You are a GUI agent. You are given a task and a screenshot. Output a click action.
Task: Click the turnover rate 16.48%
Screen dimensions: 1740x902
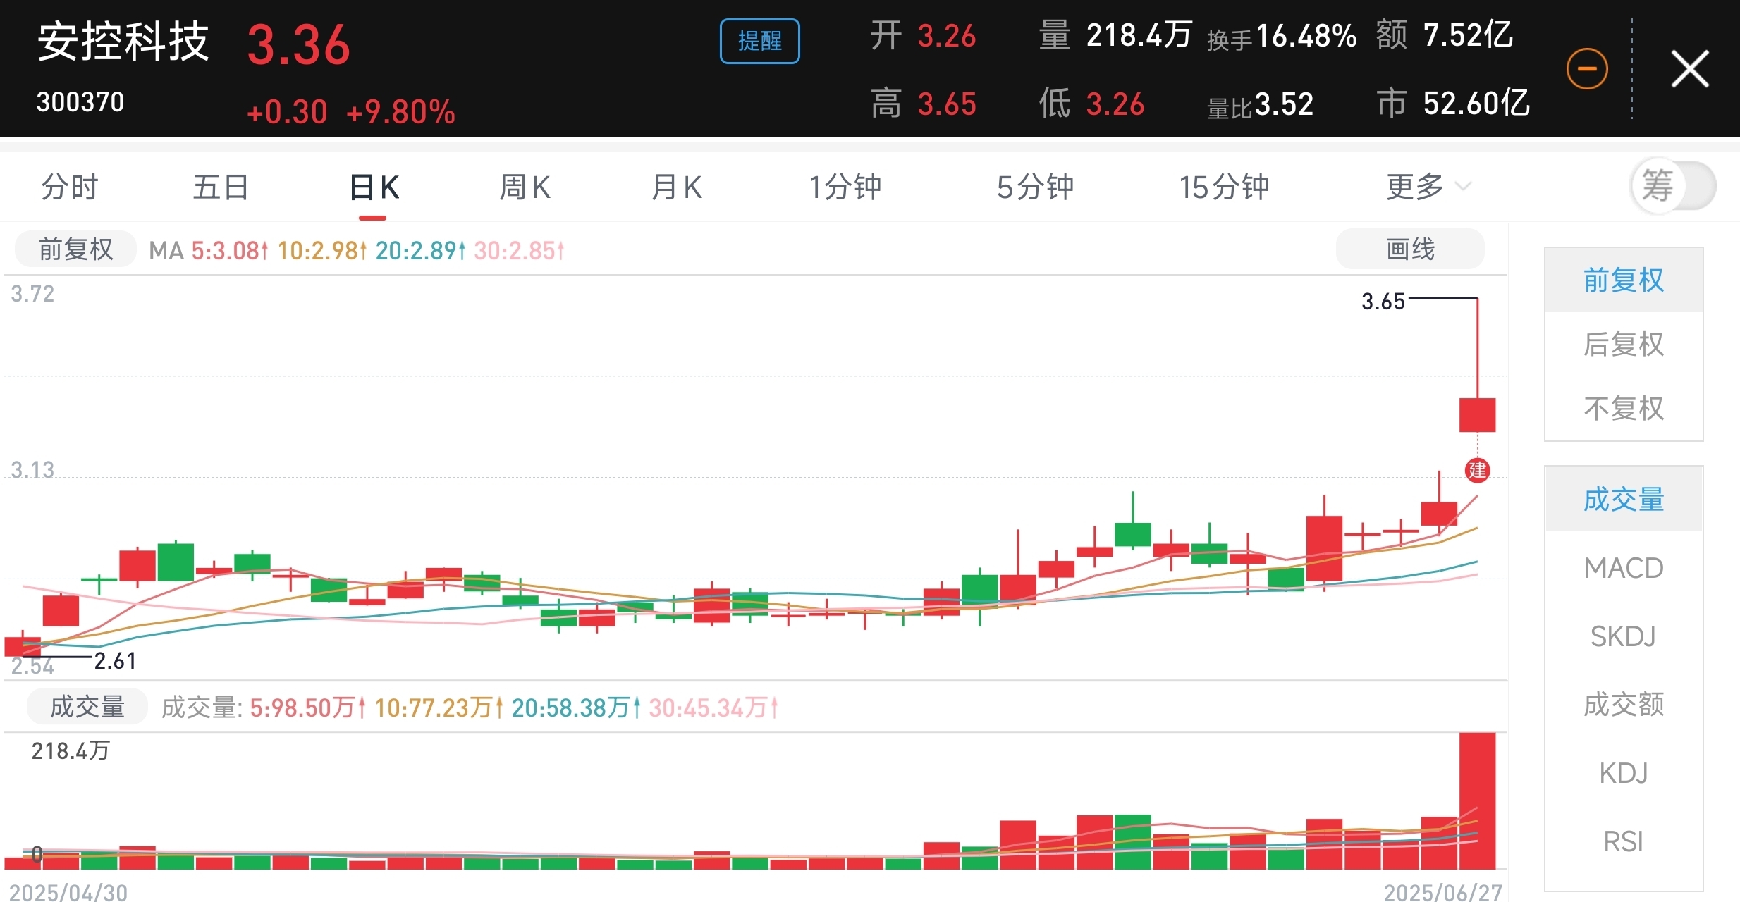pyautogui.click(x=1306, y=36)
